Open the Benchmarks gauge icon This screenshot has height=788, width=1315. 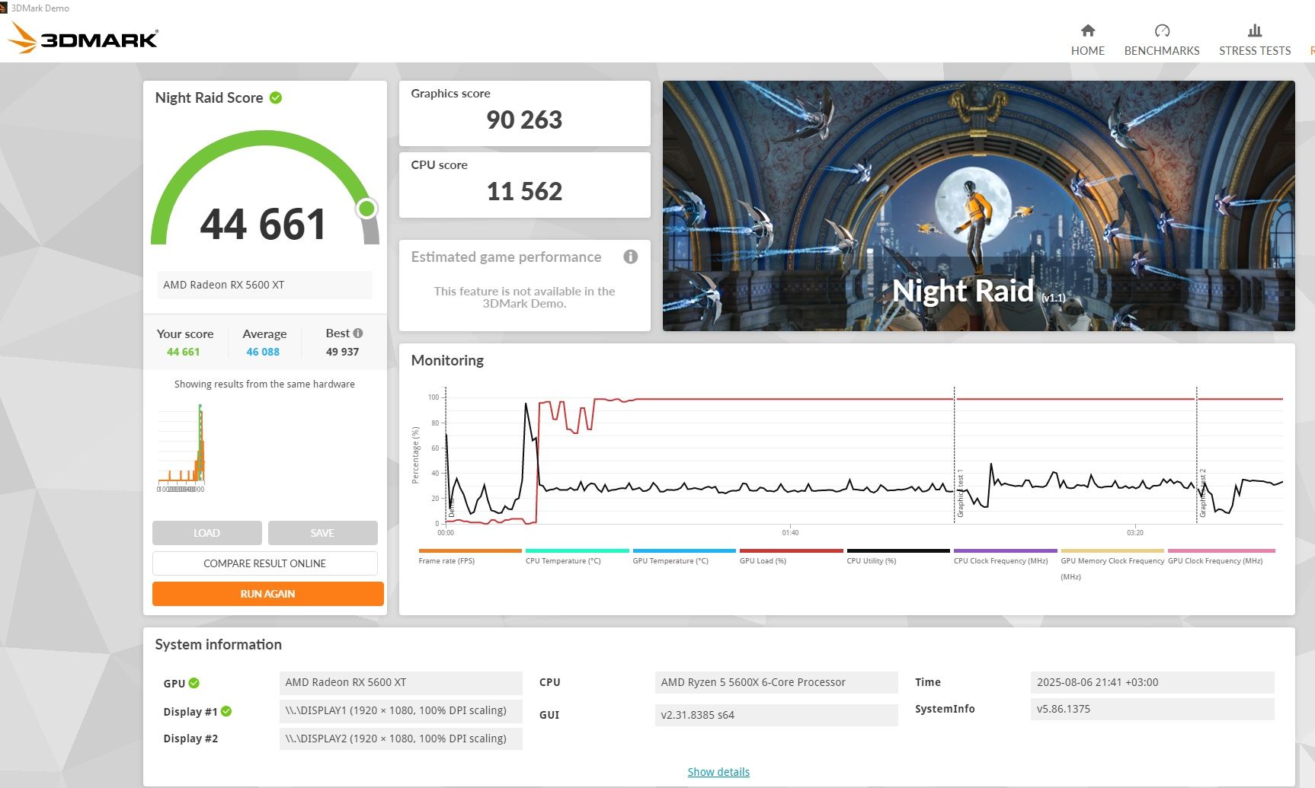(1162, 30)
